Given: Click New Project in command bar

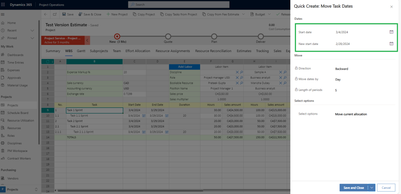Looking at the screenshot, I should tap(117, 14).
